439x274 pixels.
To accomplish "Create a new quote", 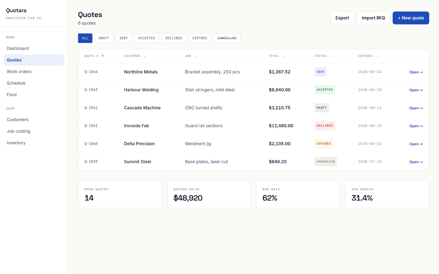I will (x=411, y=18).
